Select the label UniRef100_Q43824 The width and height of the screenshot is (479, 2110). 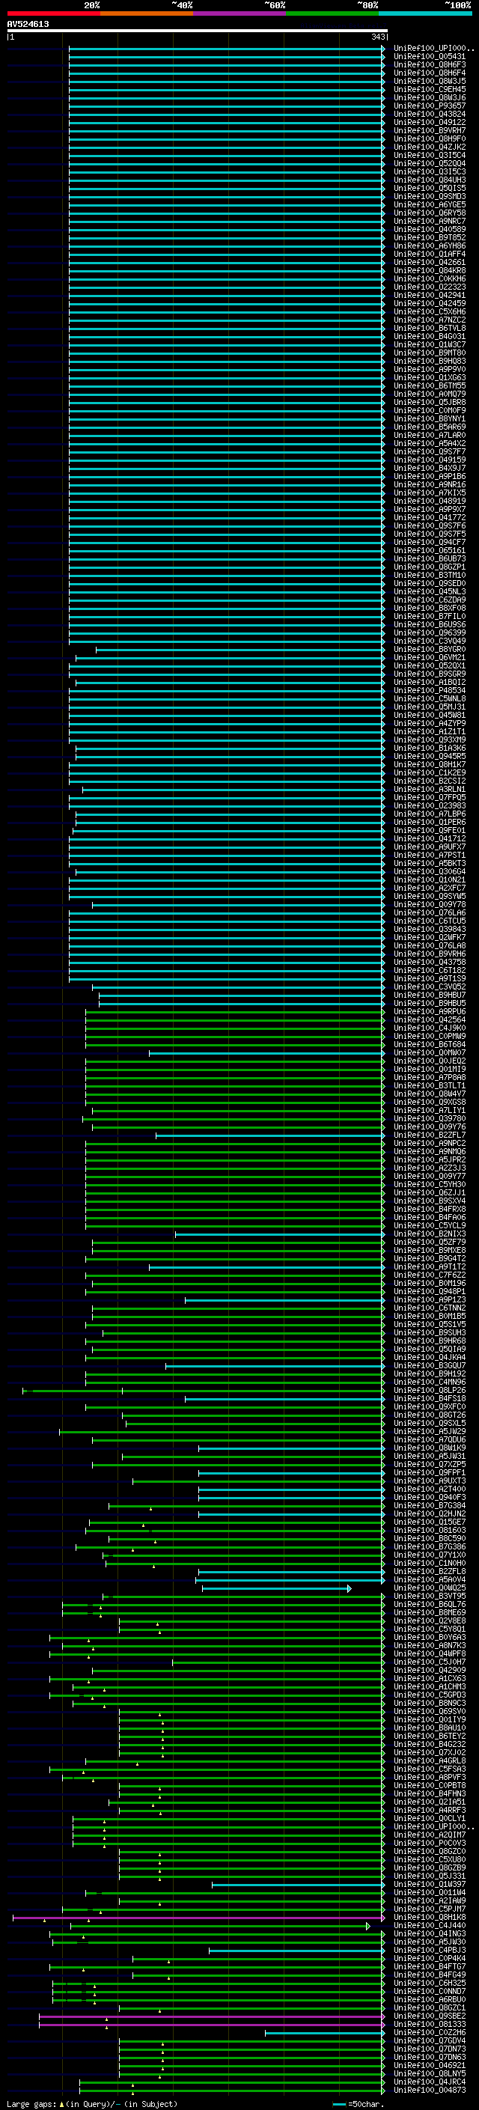(429, 114)
